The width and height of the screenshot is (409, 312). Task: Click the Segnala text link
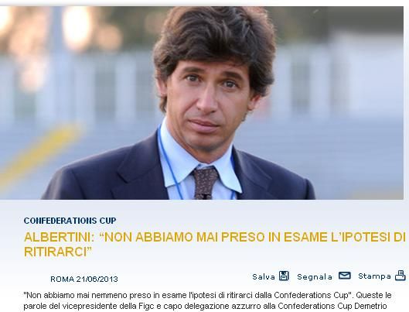315,277
